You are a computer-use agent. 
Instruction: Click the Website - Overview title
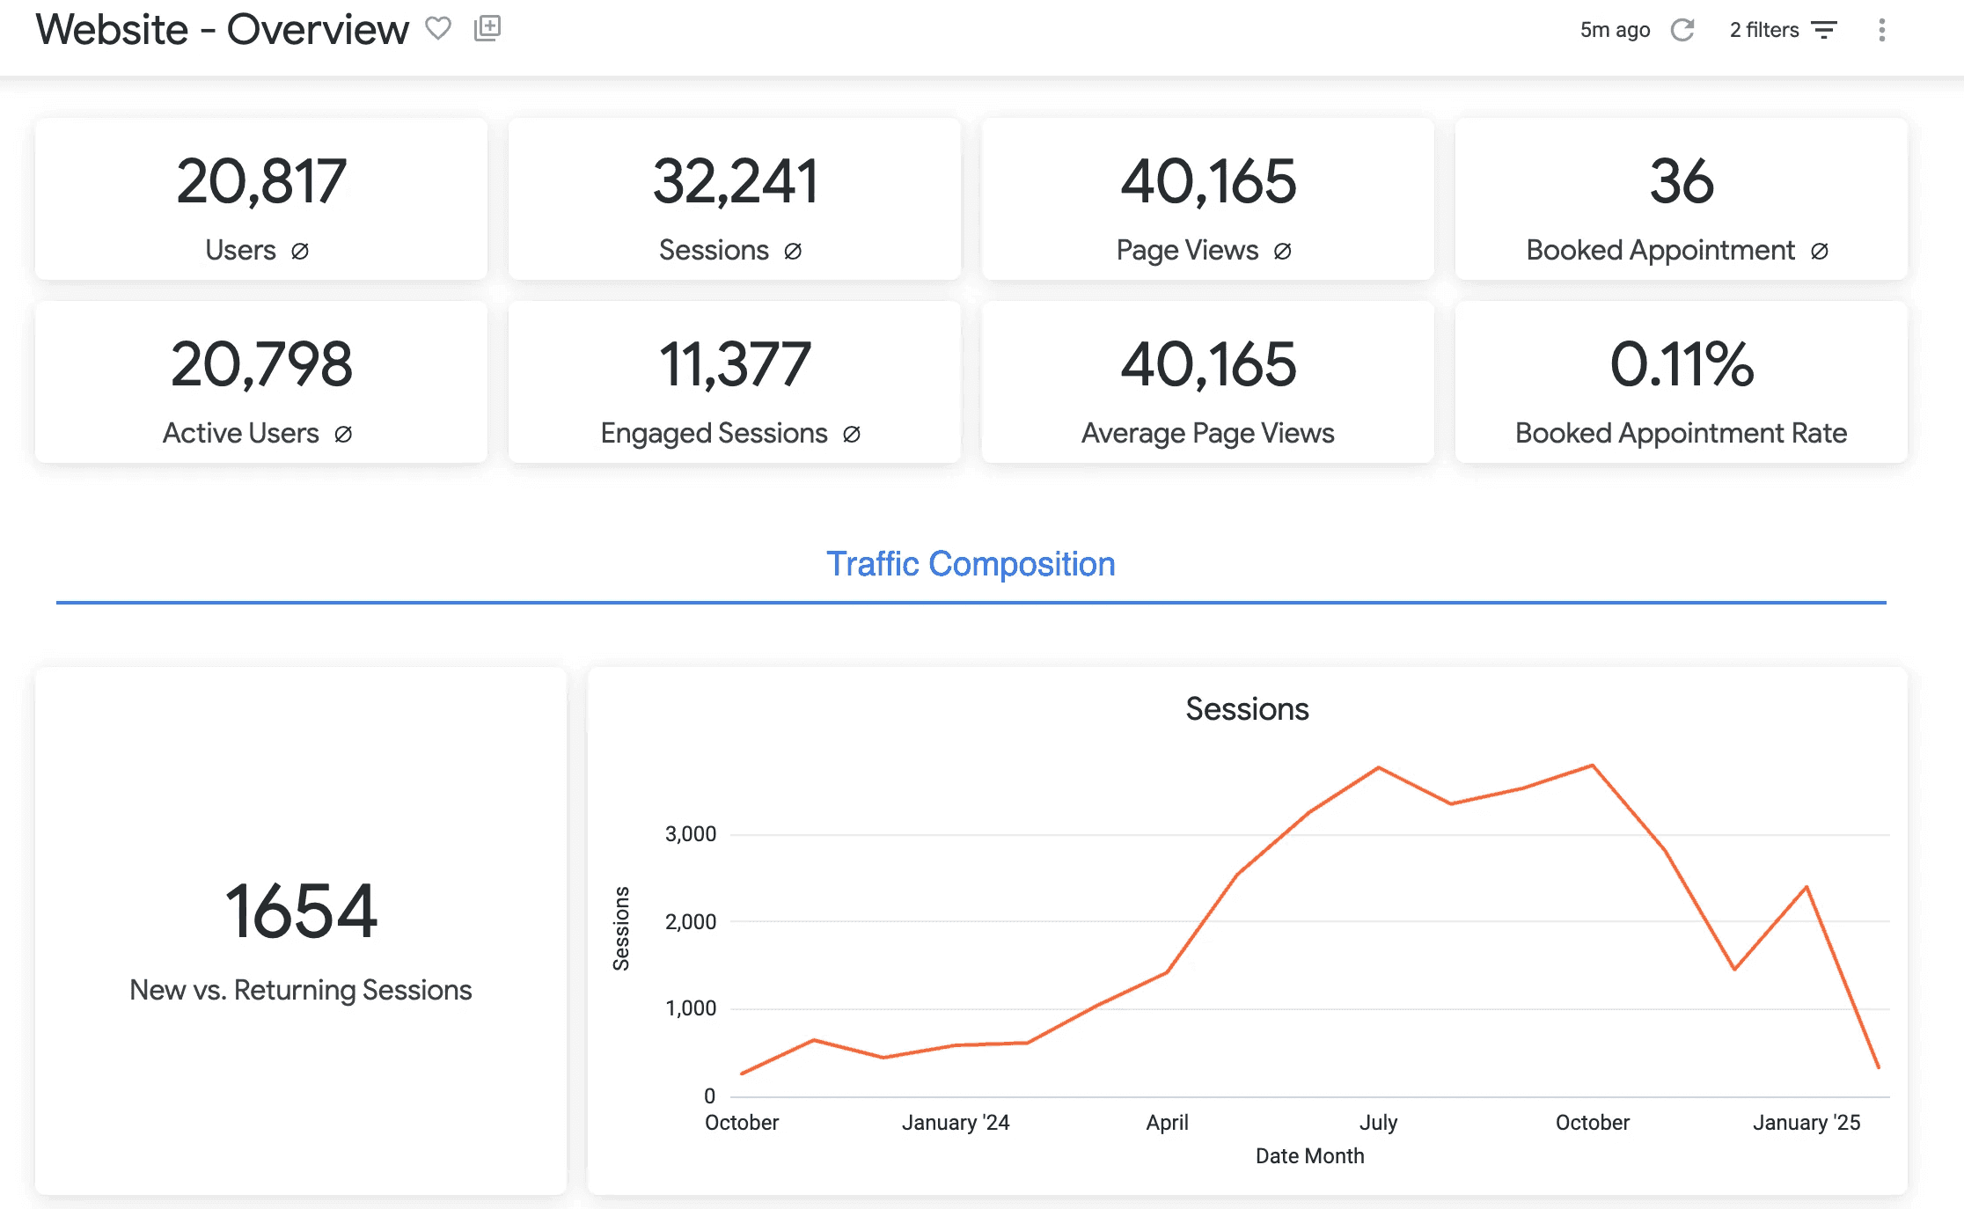222,29
